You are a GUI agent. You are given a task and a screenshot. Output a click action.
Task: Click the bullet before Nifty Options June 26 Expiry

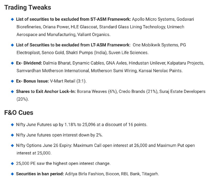[x=12, y=146]
